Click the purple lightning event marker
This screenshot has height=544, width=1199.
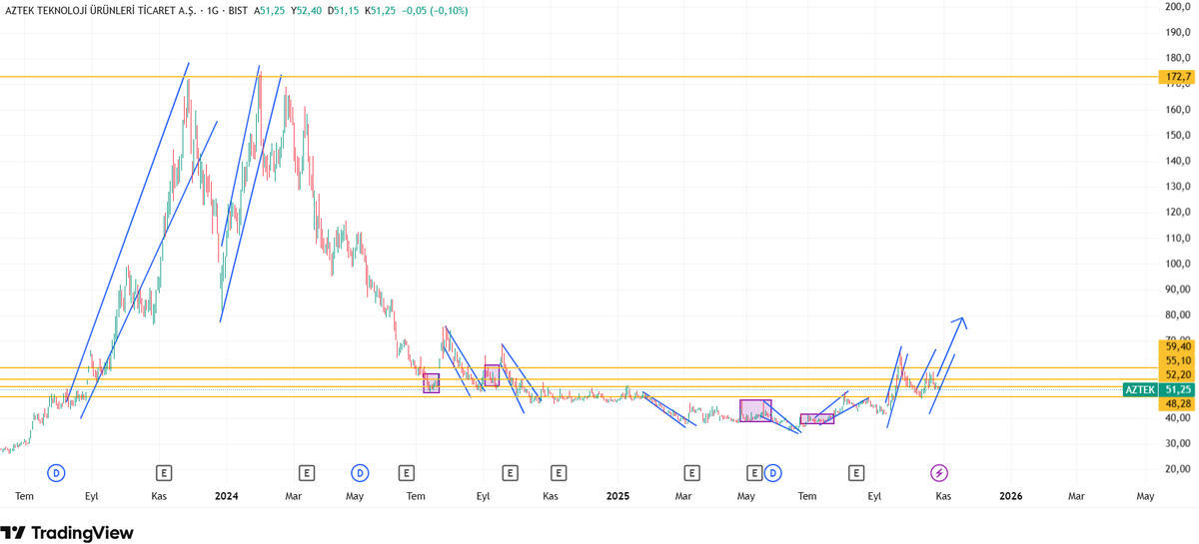point(939,472)
